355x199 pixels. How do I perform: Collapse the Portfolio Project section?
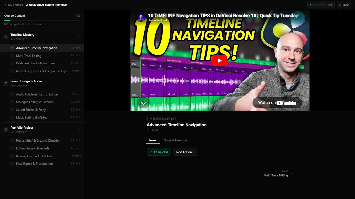coord(79,130)
